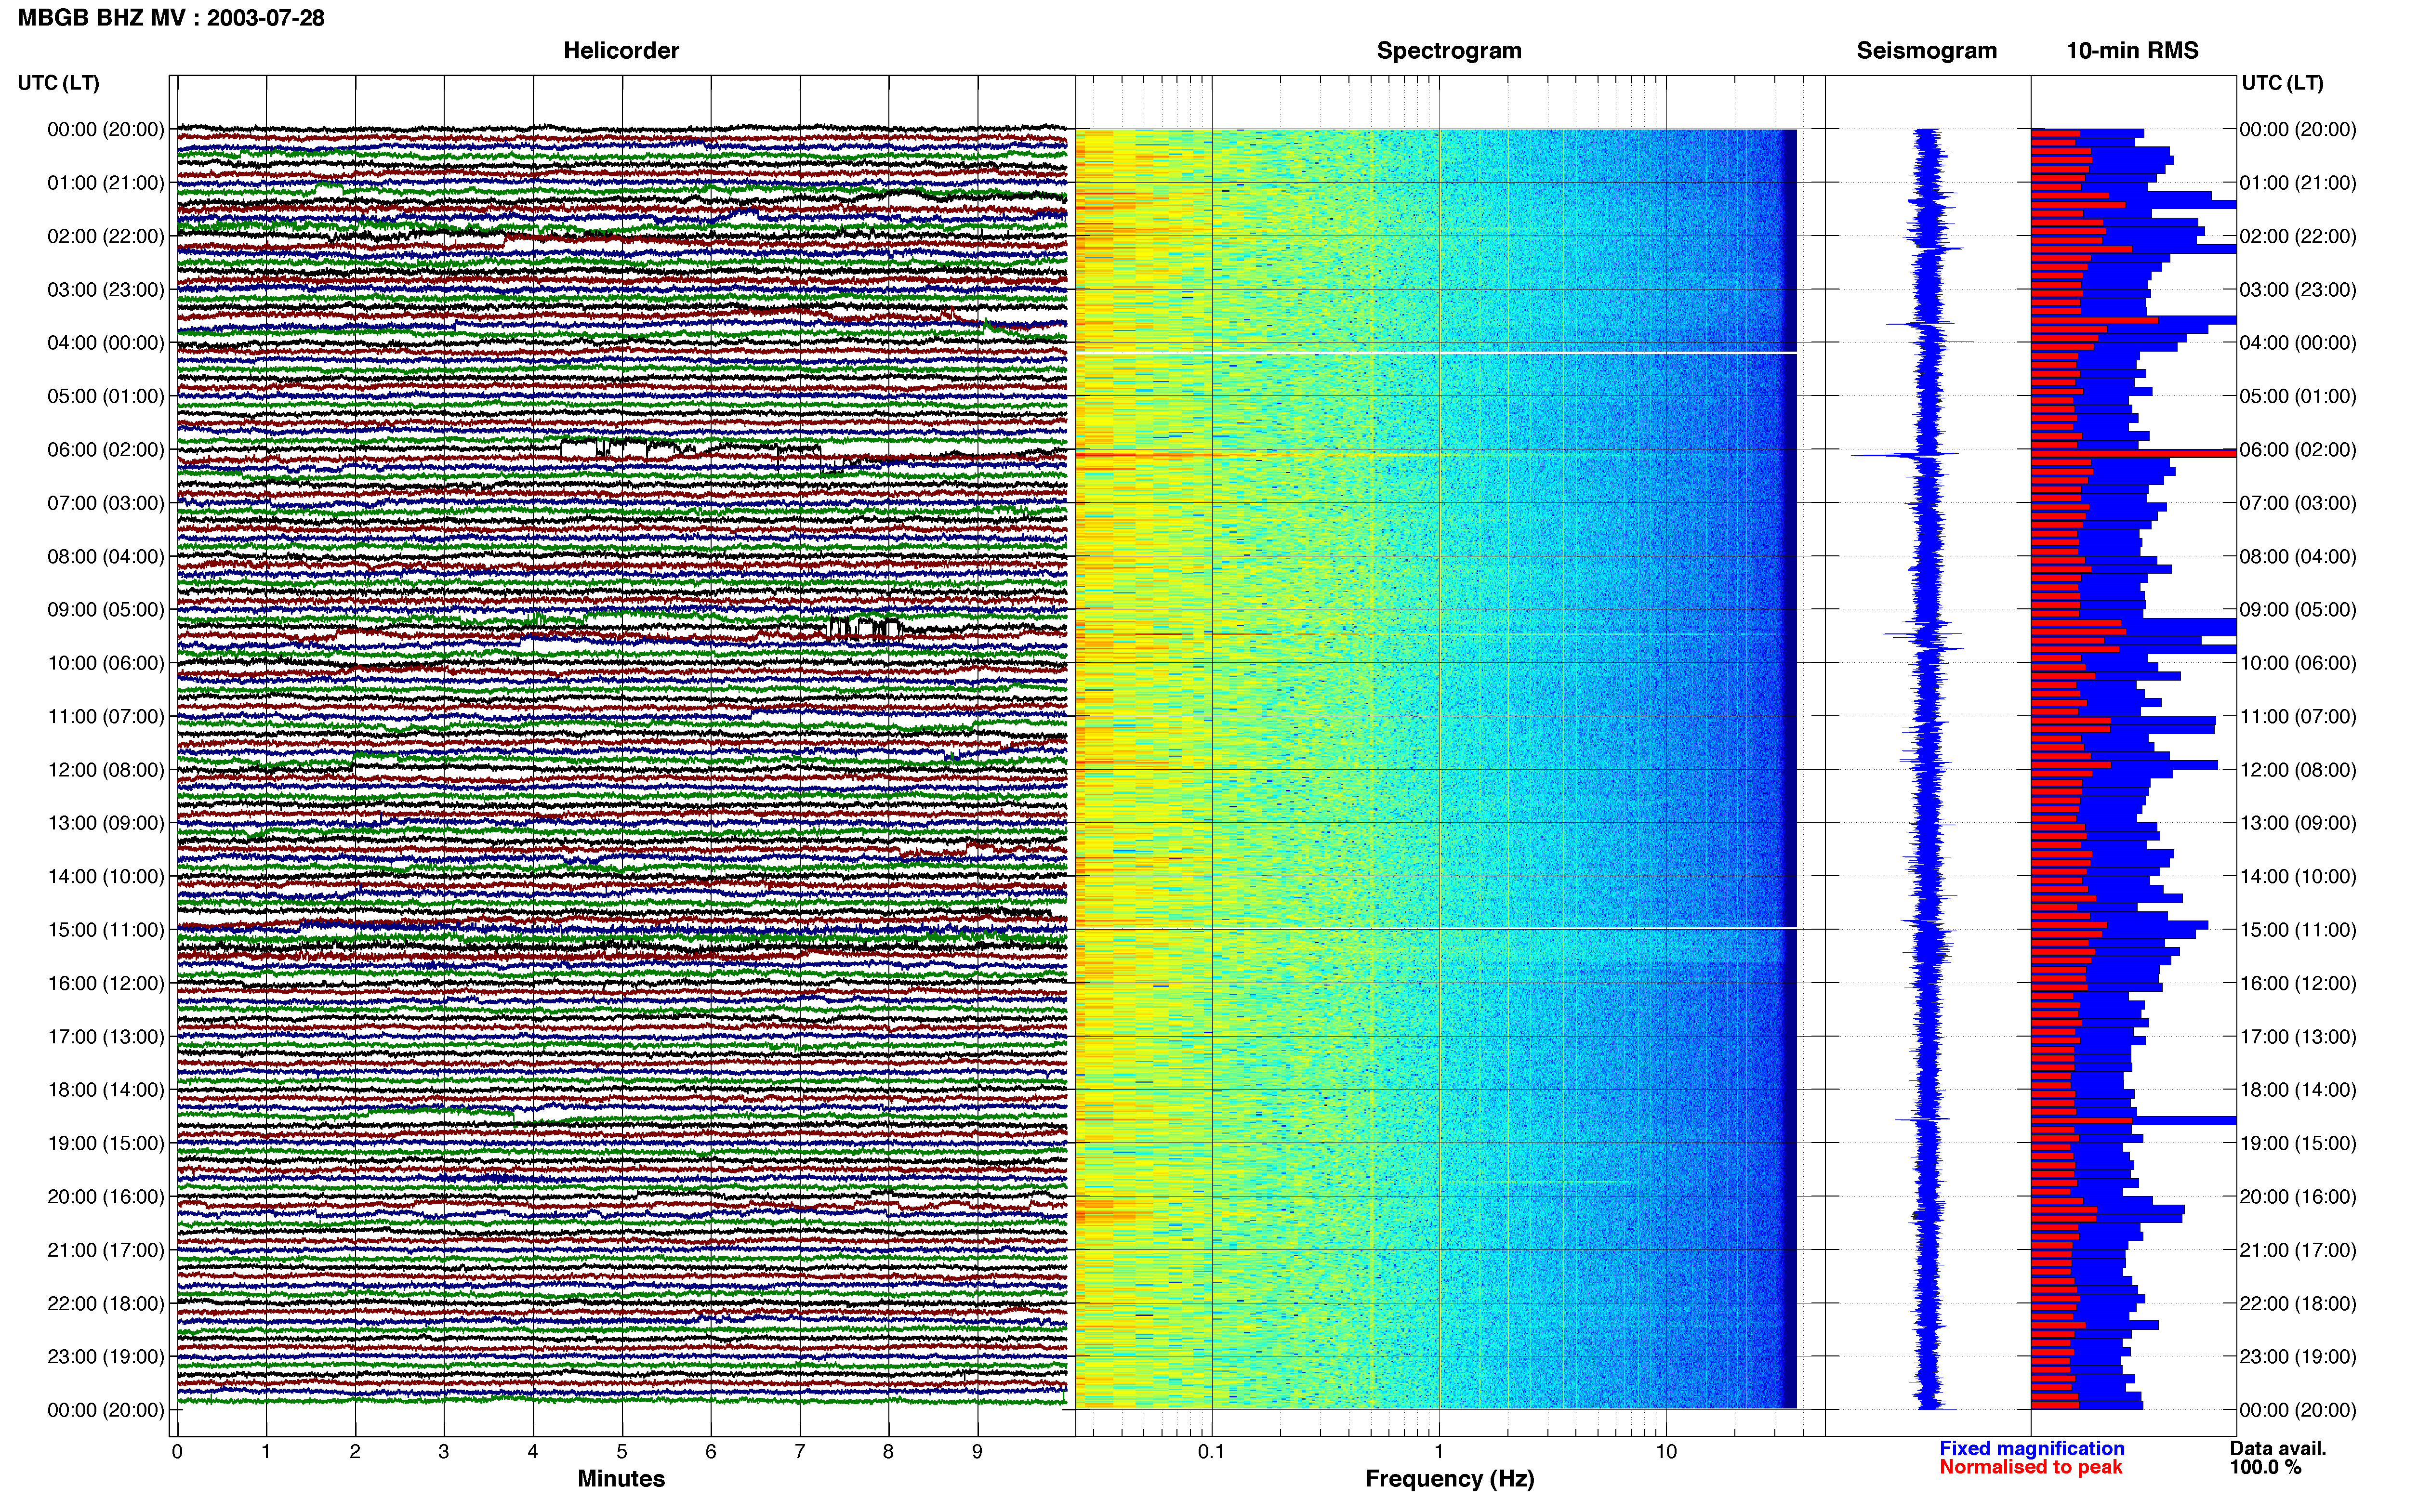This screenshot has width=2418, height=1512.
Task: Click the left 'UTC (LT)' axis label
Action: pyautogui.click(x=59, y=83)
